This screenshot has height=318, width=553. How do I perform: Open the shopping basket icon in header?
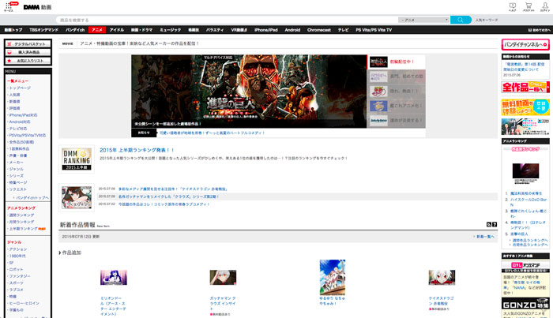(529, 6)
